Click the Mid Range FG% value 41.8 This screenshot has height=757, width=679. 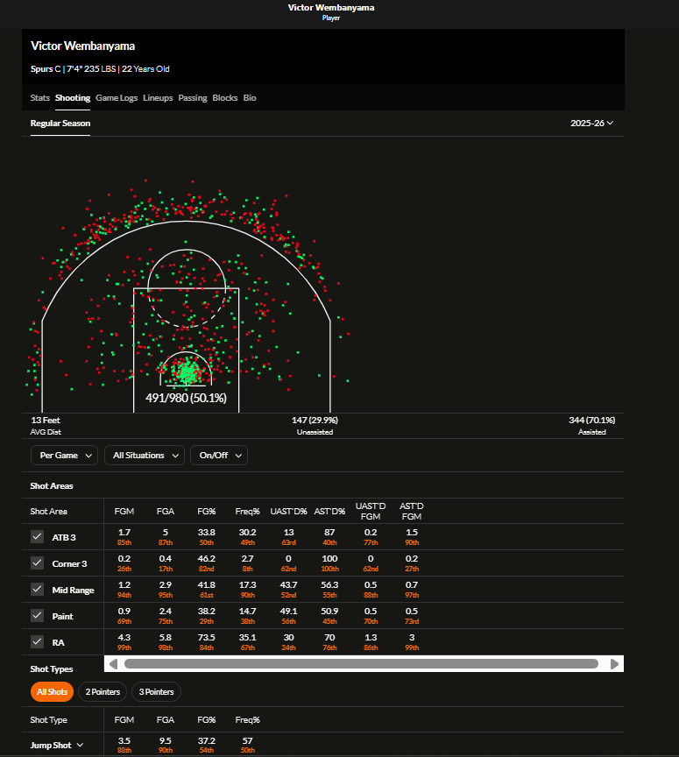(206, 584)
